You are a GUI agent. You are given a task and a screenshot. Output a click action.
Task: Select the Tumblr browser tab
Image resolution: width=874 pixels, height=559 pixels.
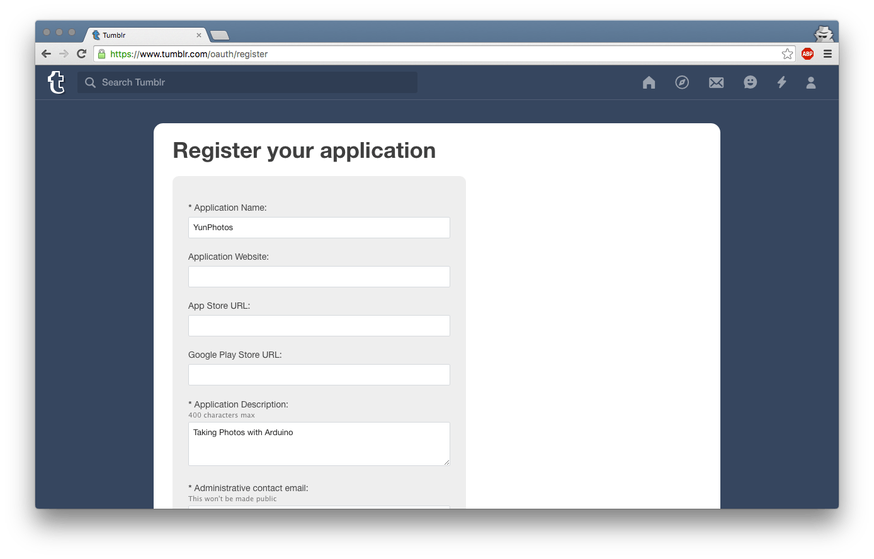[146, 35]
